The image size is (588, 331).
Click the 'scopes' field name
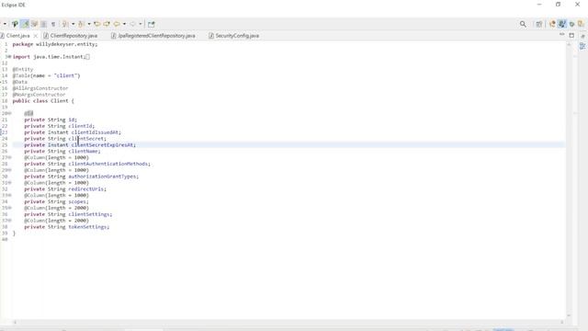(77, 201)
